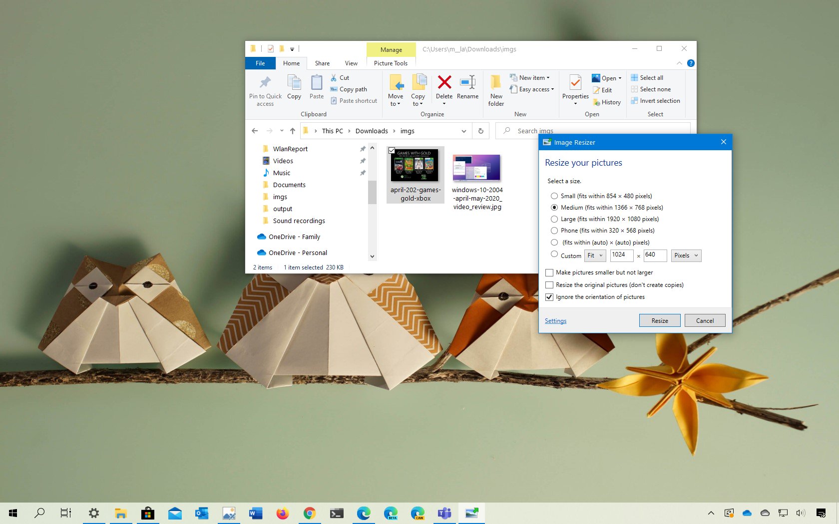Pin current folder to Quick access
Screen dimensions: 839x524
tap(265, 90)
